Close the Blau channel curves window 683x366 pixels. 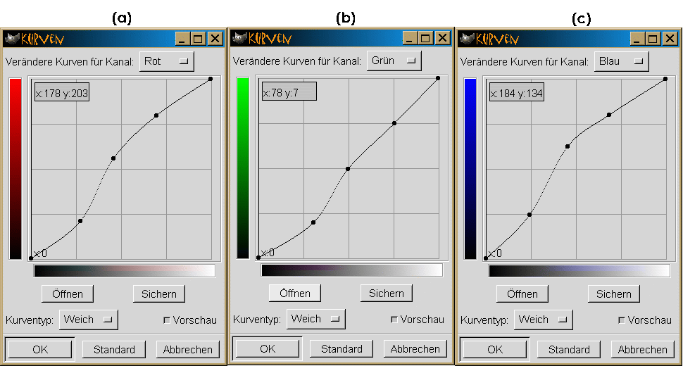click(669, 39)
